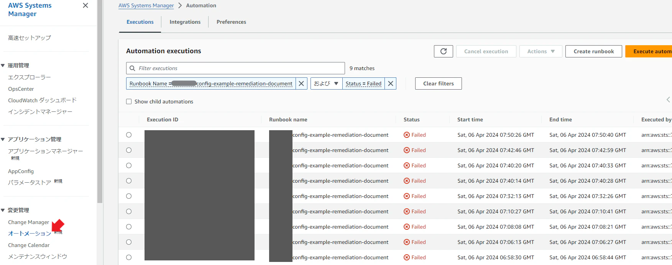Image resolution: width=672 pixels, height=265 pixels.
Task: Switch to the Preferences tab
Action: tap(231, 22)
